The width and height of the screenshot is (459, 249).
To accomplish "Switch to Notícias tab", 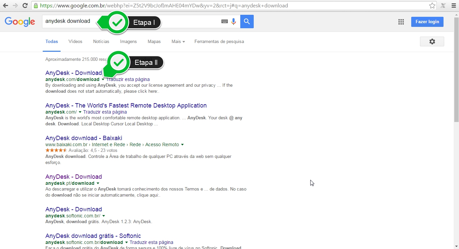I will pos(101,42).
